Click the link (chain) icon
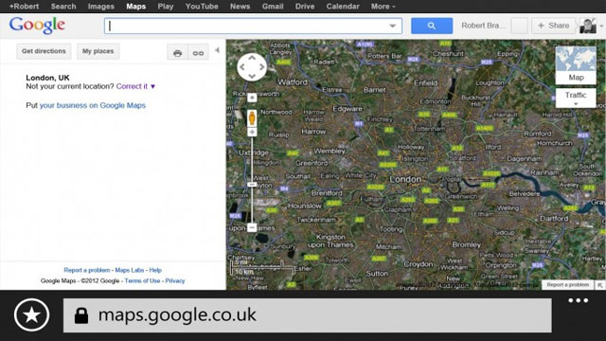Screen dimensions: 606x341 pyautogui.click(x=198, y=53)
